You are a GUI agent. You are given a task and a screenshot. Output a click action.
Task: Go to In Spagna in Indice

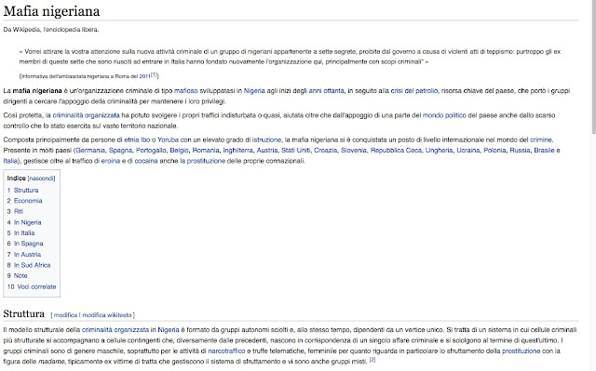(x=29, y=244)
